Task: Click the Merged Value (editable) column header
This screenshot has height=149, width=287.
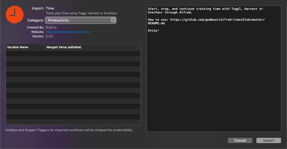Action: pos(93,47)
